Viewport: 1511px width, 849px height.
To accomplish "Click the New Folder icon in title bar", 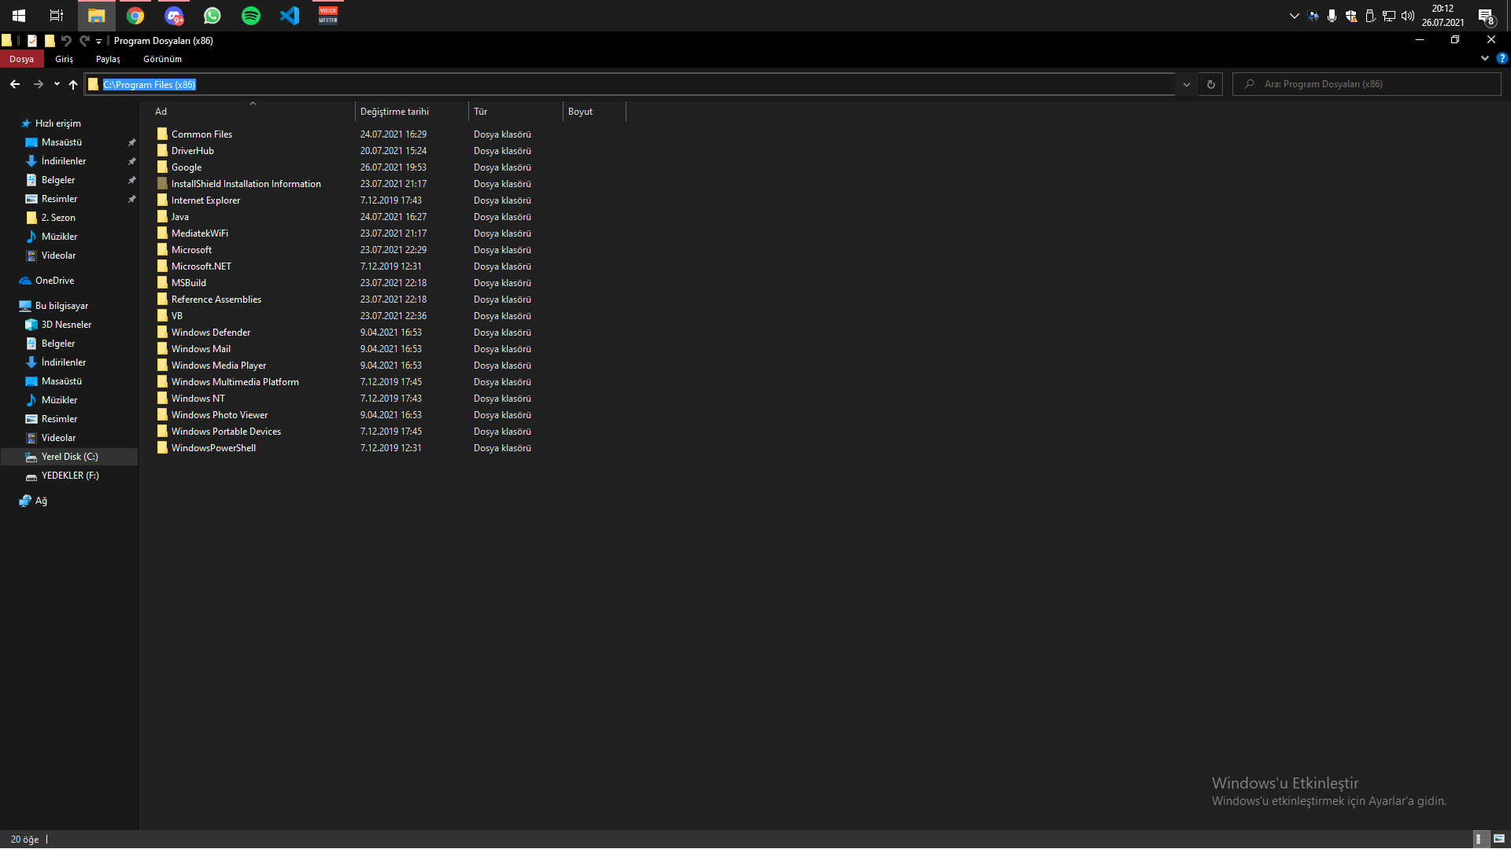I will click(x=50, y=41).
